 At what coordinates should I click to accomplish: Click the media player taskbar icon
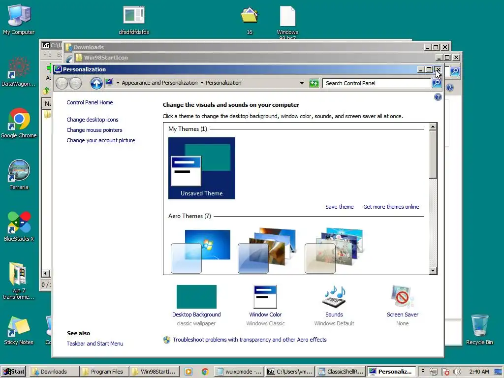[189, 372]
